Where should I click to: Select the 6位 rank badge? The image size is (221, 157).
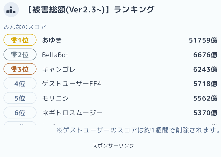(x=20, y=113)
